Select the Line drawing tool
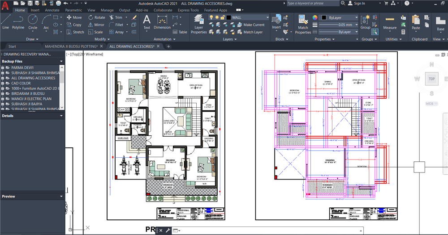Image resolution: width=448 pixels, height=235 pixels. pyautogui.click(x=5, y=21)
